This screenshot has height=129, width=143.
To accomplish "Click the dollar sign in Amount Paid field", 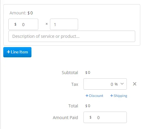I will 90,117.
